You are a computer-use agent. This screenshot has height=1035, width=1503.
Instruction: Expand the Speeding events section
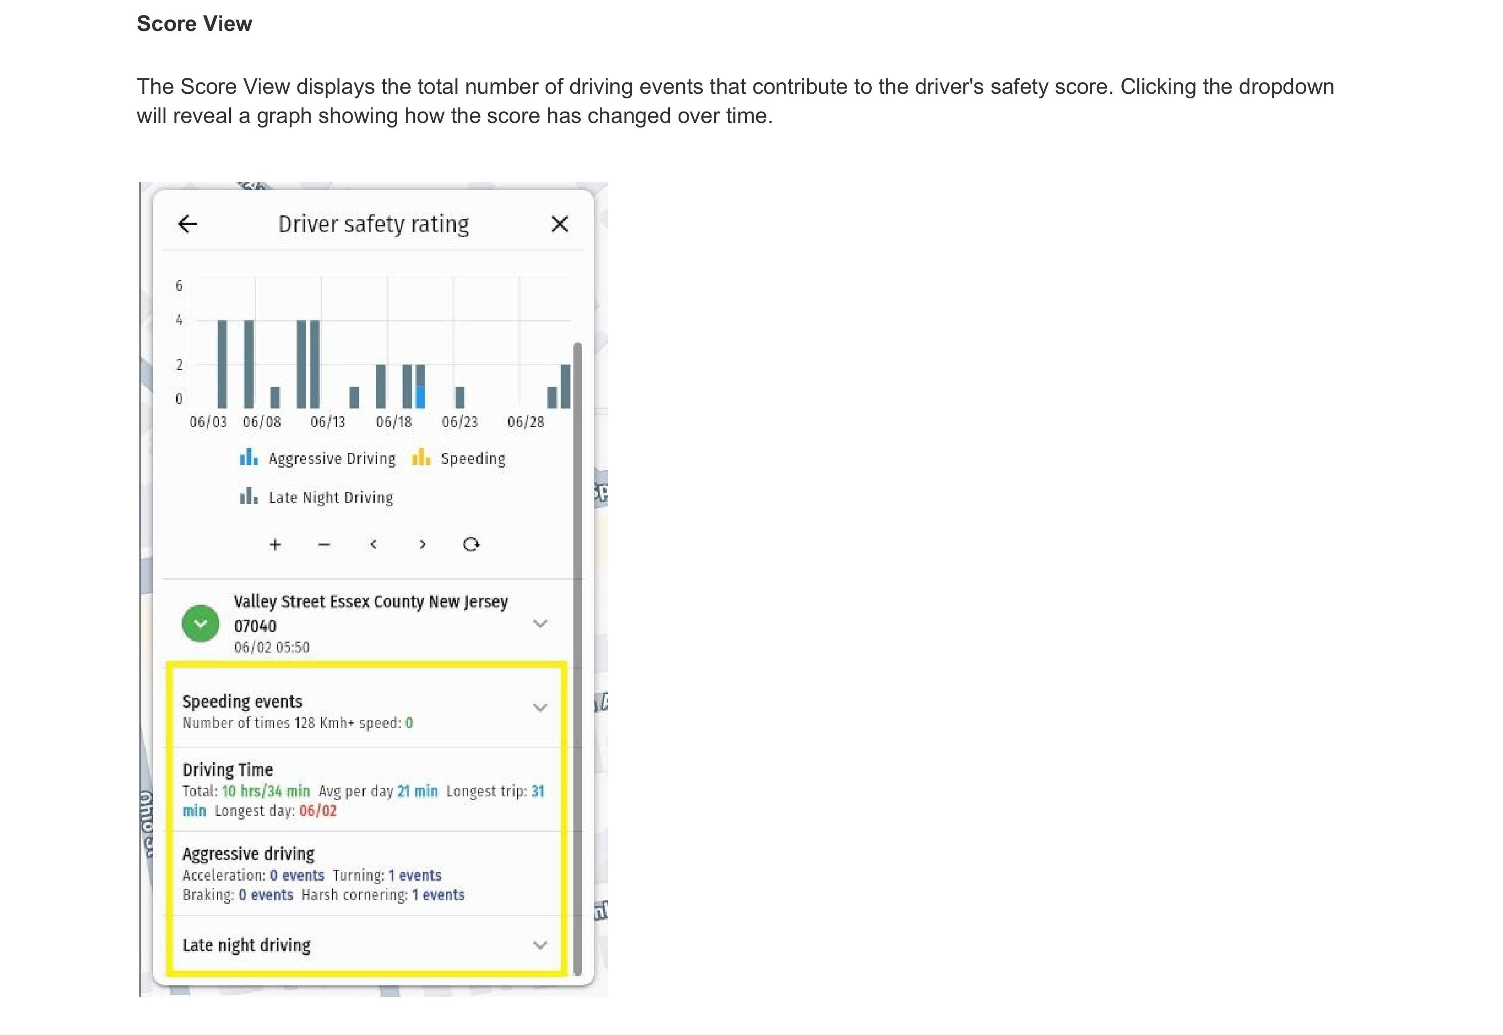pyautogui.click(x=540, y=708)
